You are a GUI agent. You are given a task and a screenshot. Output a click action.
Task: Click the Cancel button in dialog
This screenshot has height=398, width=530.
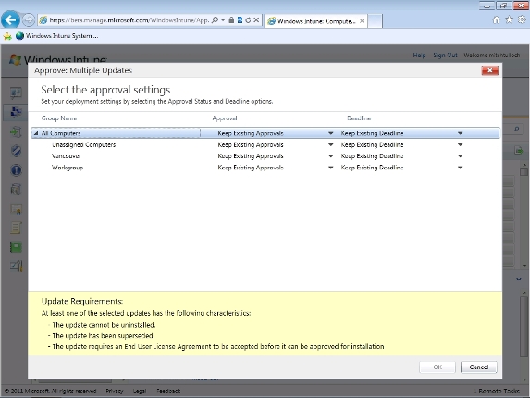pyautogui.click(x=478, y=367)
